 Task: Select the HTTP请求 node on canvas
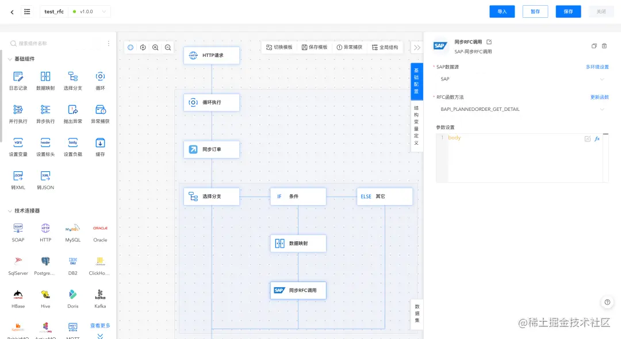pyautogui.click(x=212, y=55)
